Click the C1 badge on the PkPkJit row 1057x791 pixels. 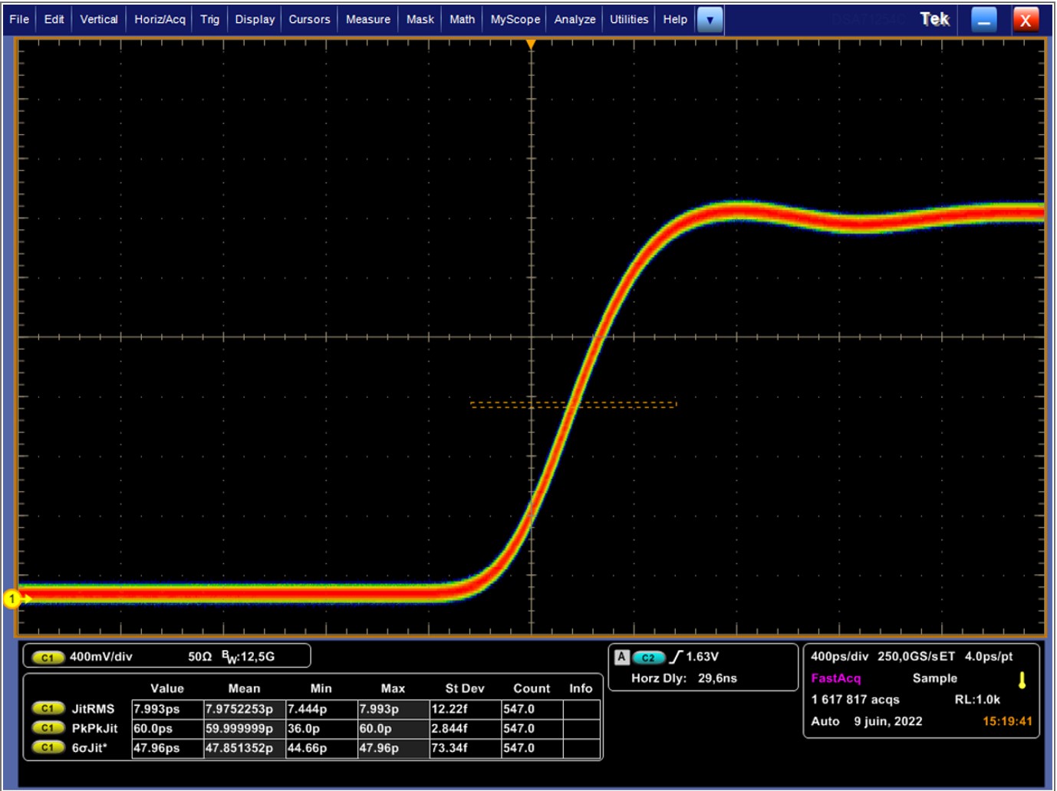(x=48, y=728)
